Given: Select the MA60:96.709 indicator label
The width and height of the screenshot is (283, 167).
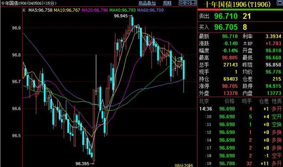Looking at the screenshot, I should [x=150, y=10].
